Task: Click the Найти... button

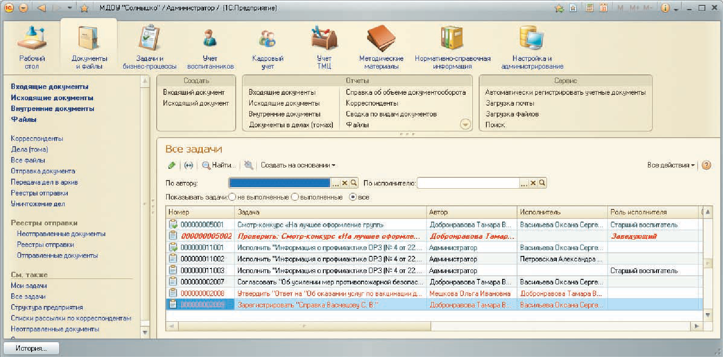Action: point(219,165)
